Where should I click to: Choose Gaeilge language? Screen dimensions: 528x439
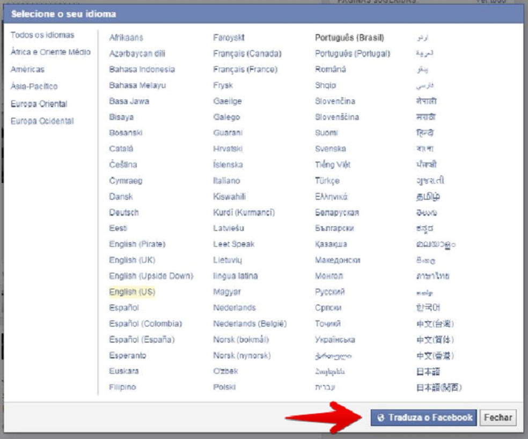click(x=228, y=101)
